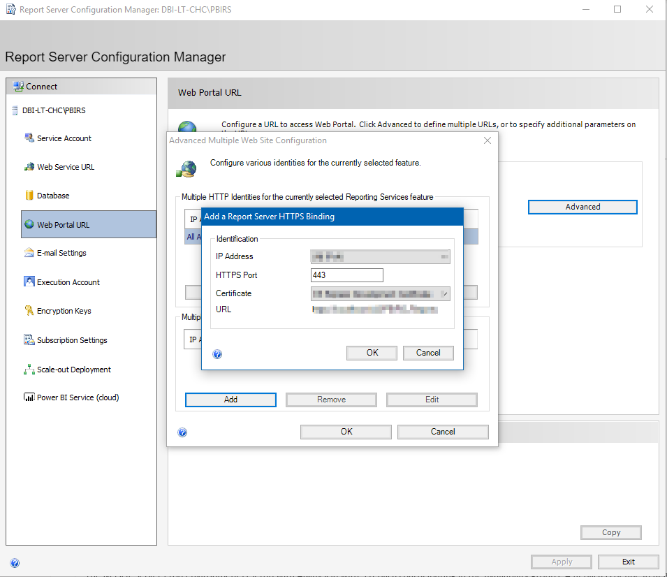Click the Connect icon in sidebar
This screenshot has width=667, height=577.
tap(18, 87)
